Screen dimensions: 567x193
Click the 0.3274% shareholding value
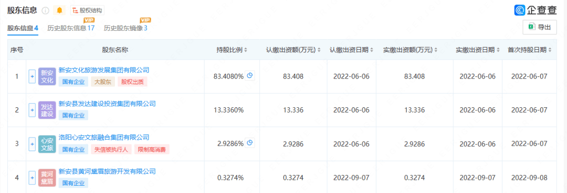(x=230, y=177)
